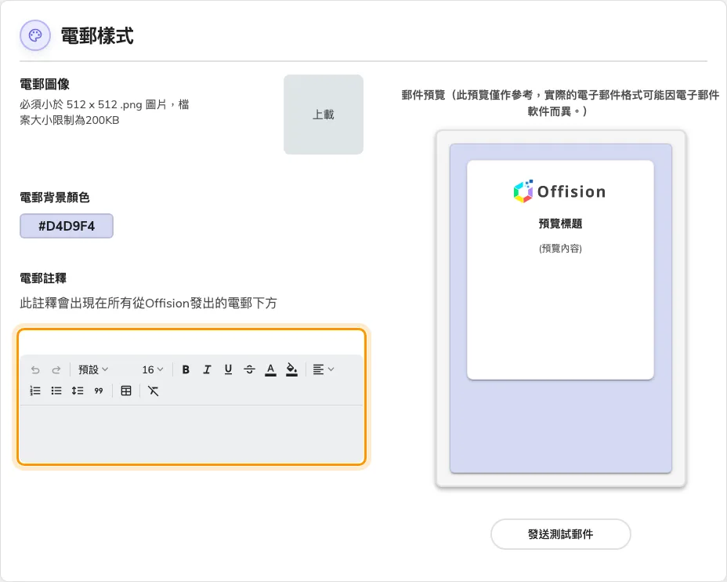Open the font color picker
The height and width of the screenshot is (582, 727).
[271, 369]
